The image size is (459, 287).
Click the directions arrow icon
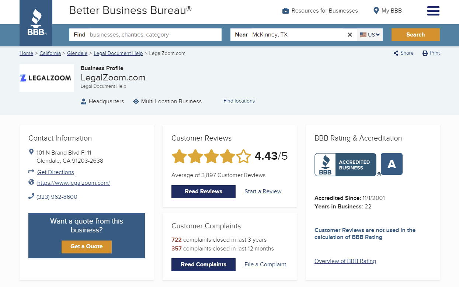click(31, 172)
